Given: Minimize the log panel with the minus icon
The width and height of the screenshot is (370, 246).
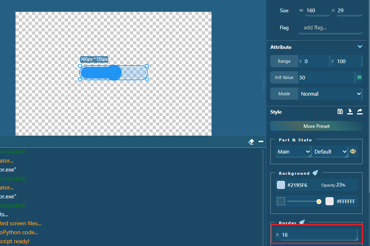Looking at the screenshot, I should pyautogui.click(x=261, y=141).
